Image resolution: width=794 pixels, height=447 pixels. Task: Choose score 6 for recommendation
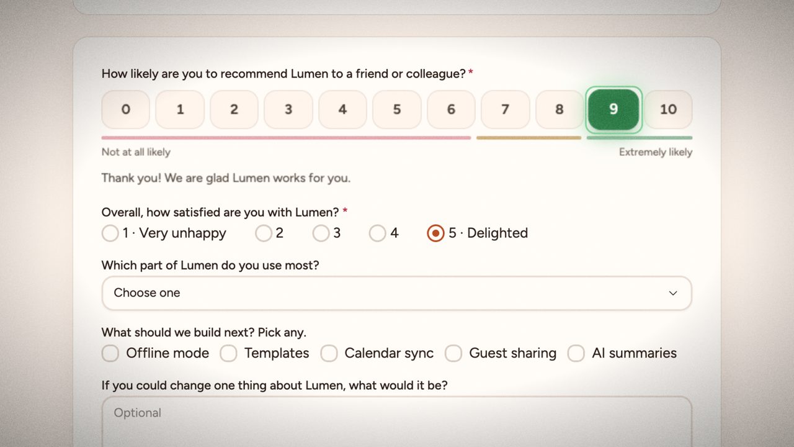click(451, 109)
